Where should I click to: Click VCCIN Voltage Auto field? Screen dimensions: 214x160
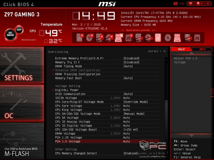tap(126, 98)
